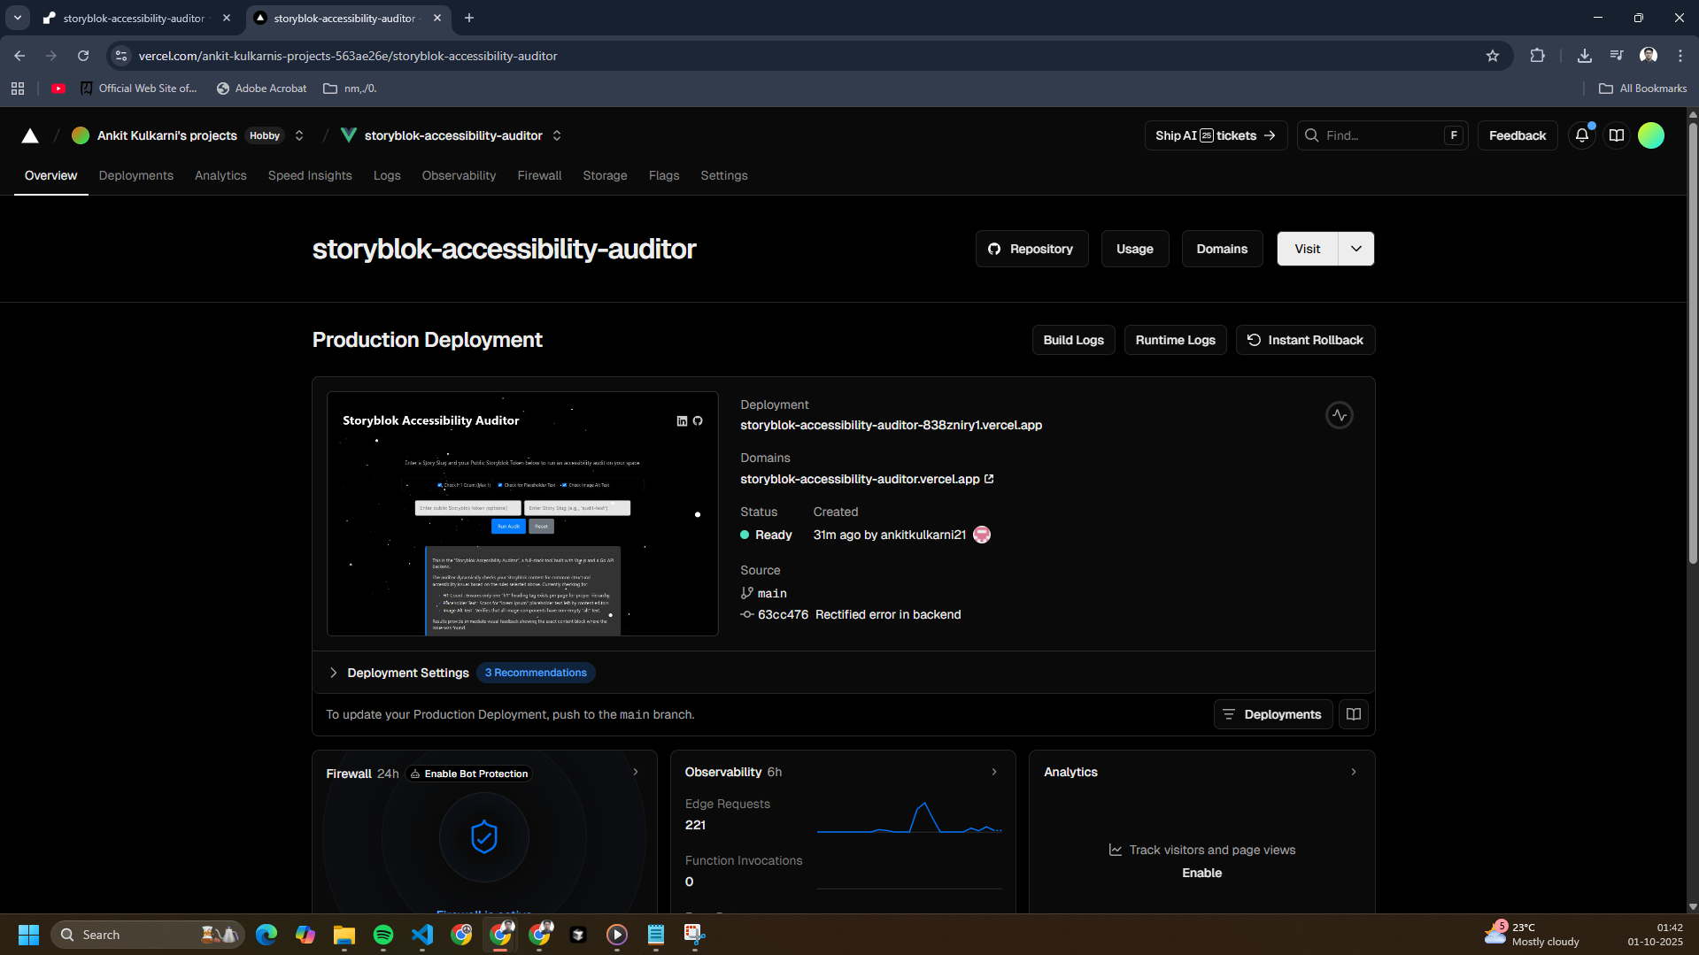Screen dimensions: 1699x955
Task: Switch to the first Chrome tab
Action: (137, 18)
